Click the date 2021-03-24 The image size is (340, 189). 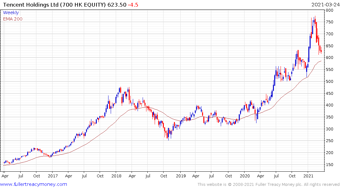(325, 5)
